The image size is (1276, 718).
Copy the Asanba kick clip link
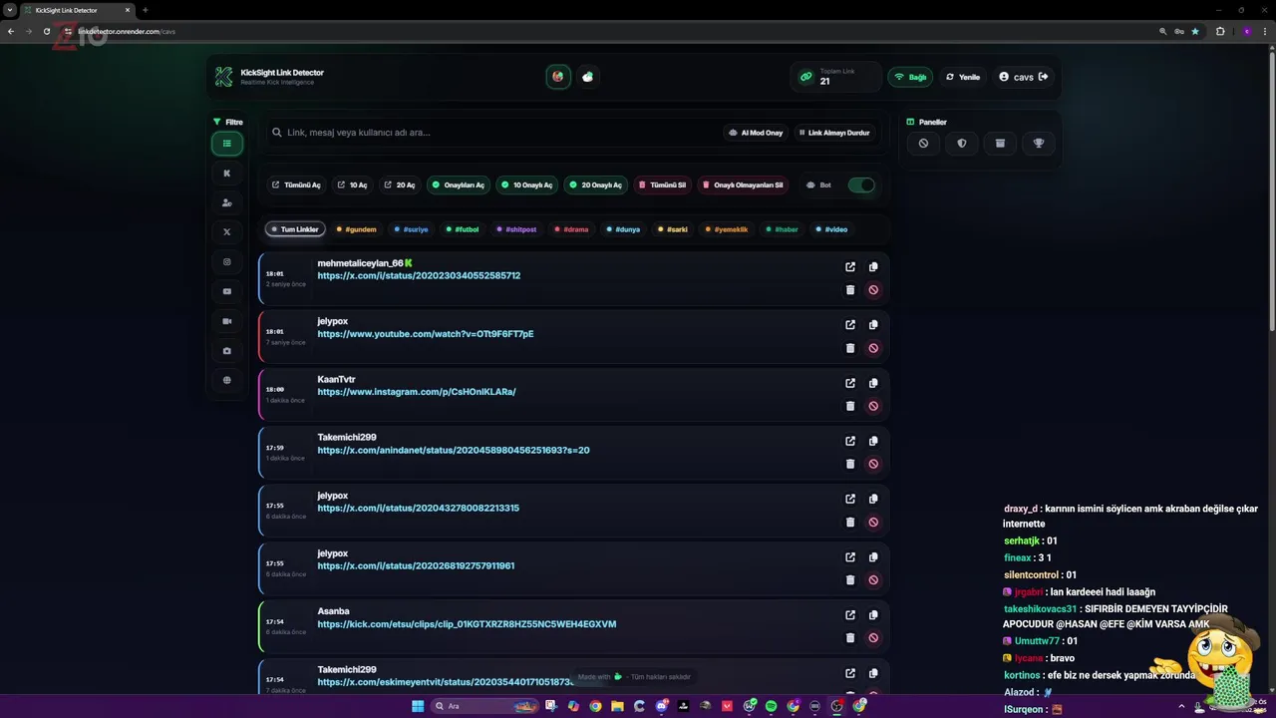coord(873,615)
